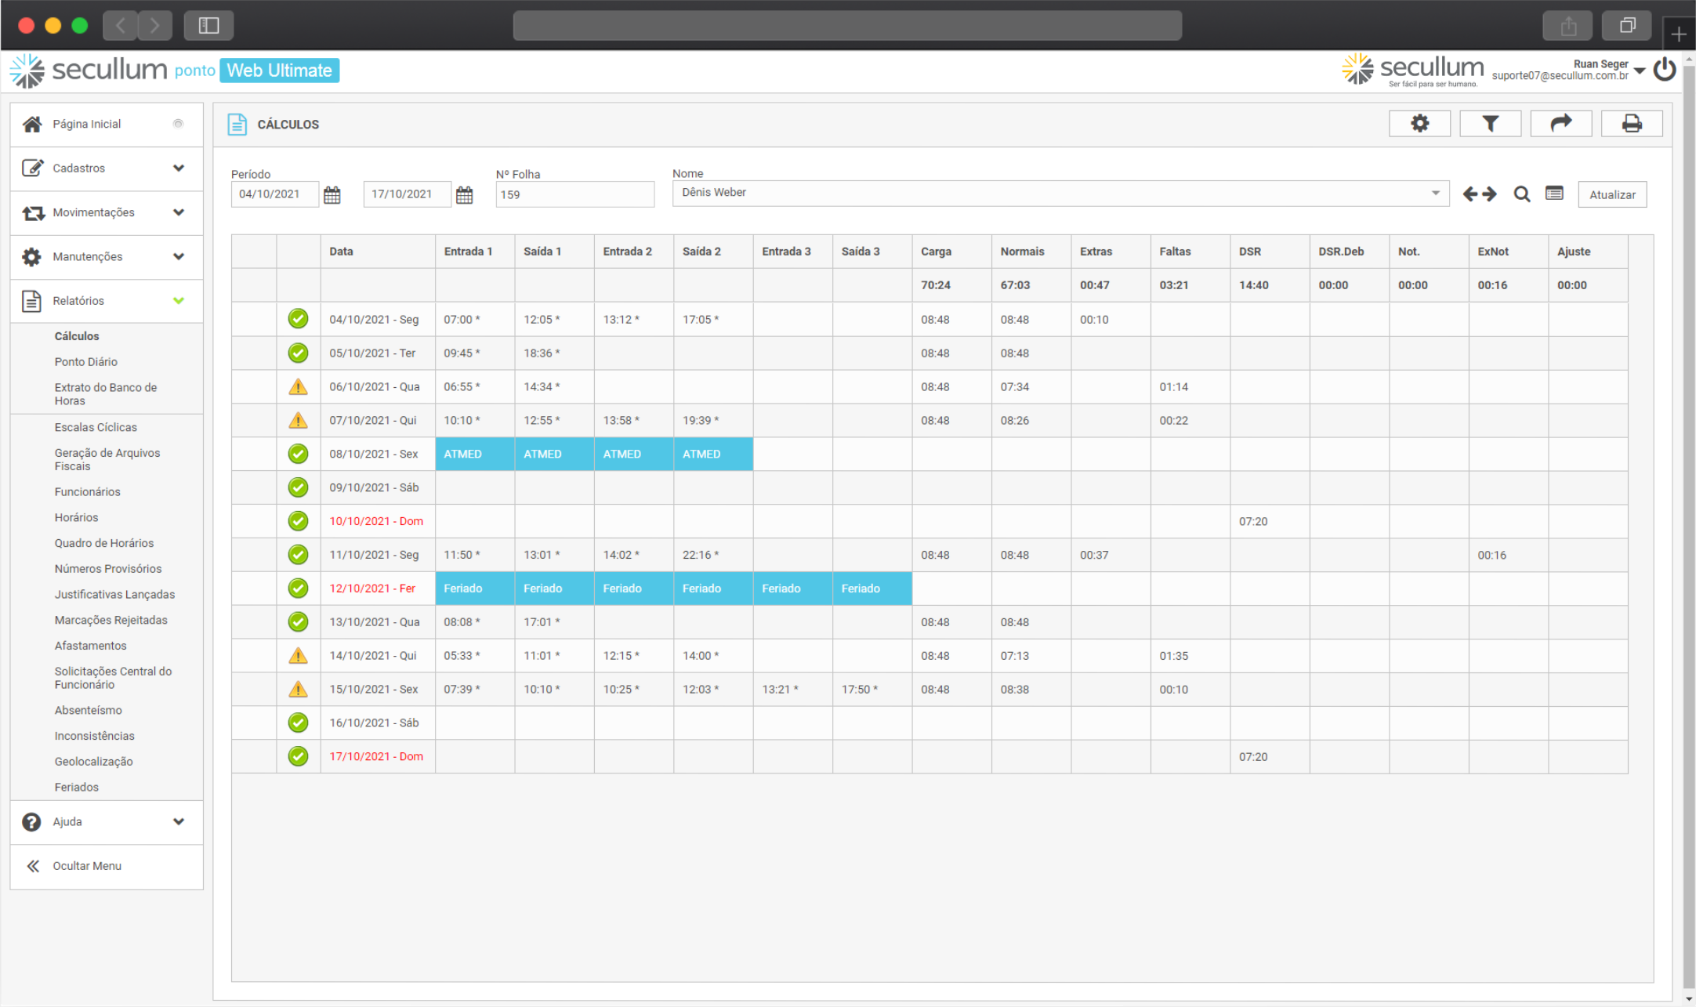Click green check status for 04/10/2021
Screen dimensions: 1696x1007
tap(298, 319)
